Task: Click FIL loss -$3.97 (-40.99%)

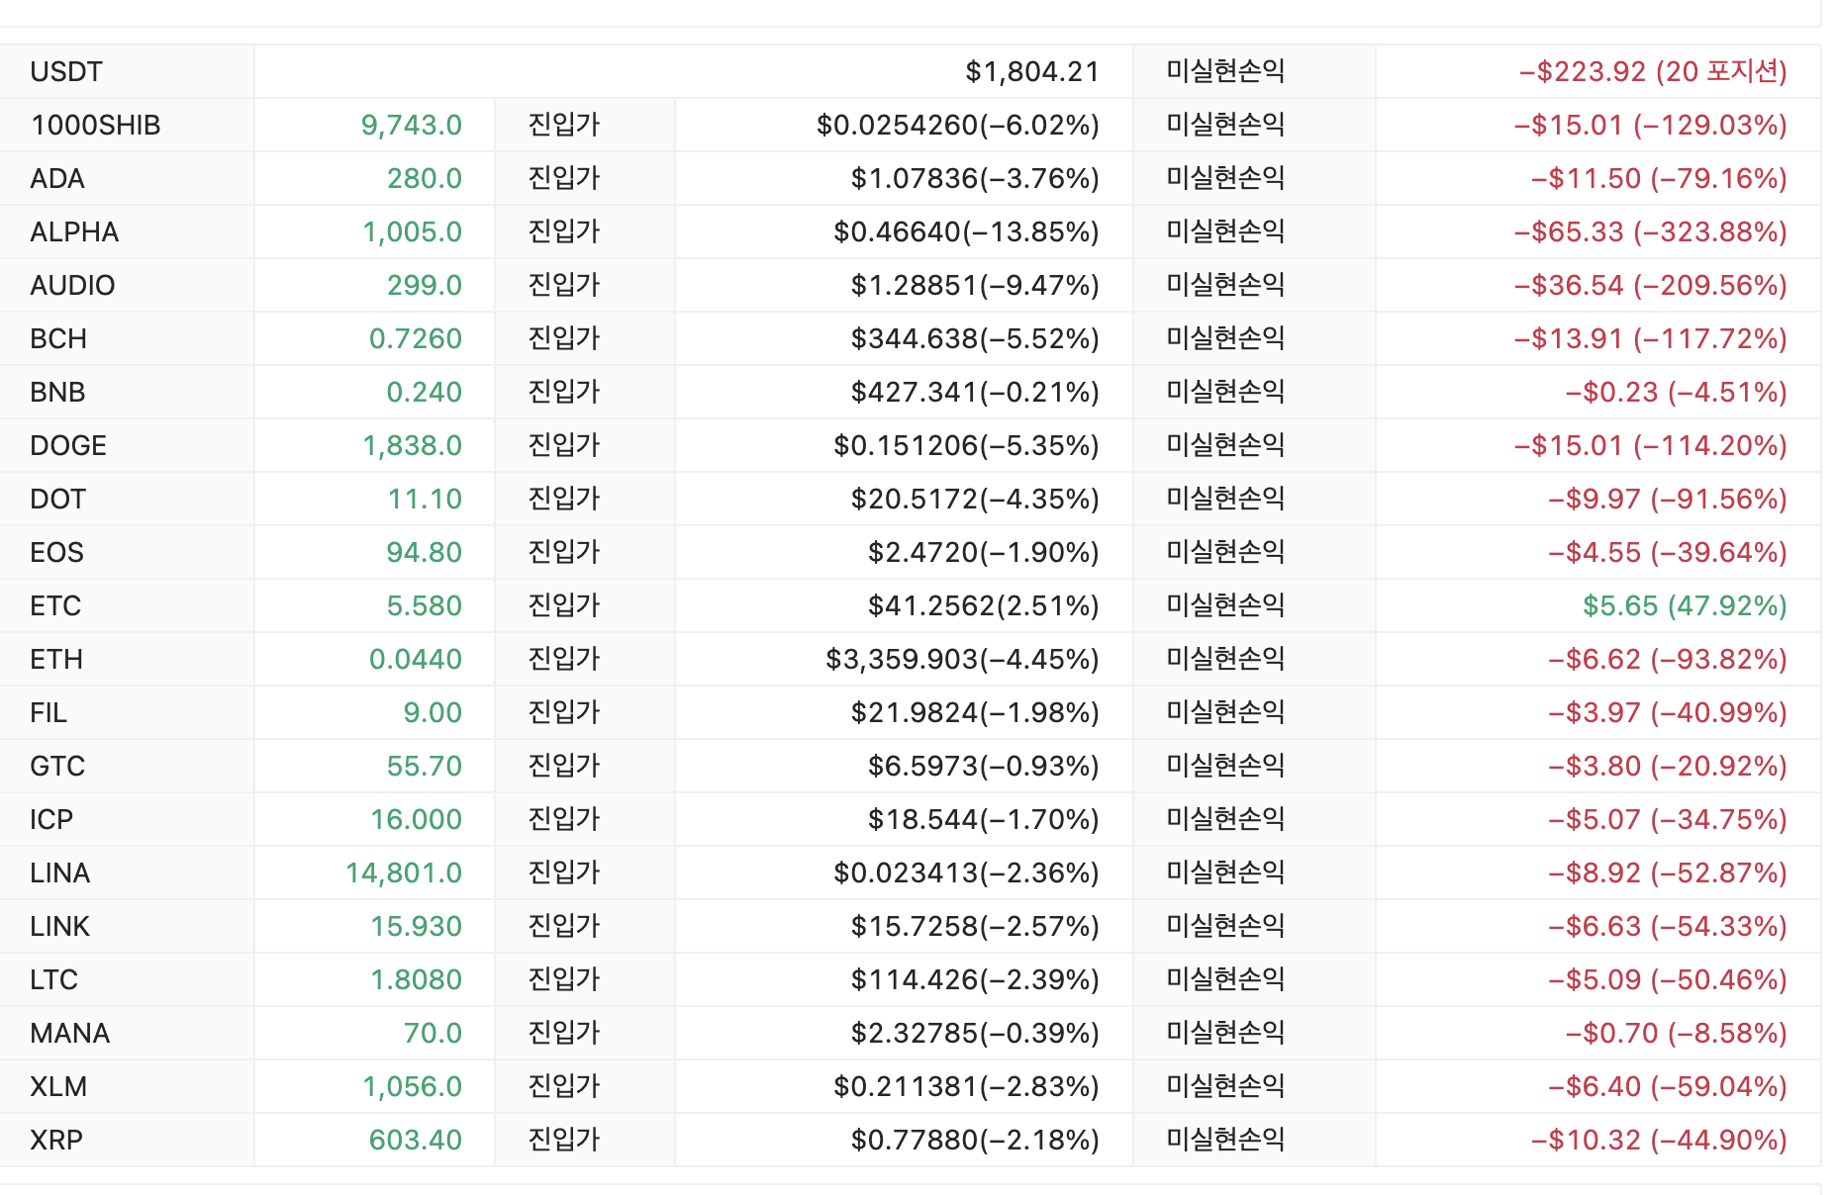Action: pyautogui.click(x=1668, y=713)
